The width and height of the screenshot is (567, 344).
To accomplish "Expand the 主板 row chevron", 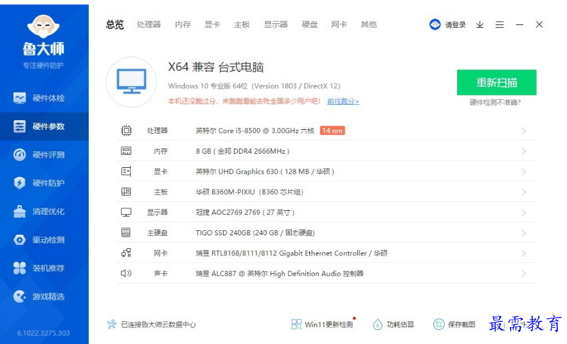I will (524, 192).
